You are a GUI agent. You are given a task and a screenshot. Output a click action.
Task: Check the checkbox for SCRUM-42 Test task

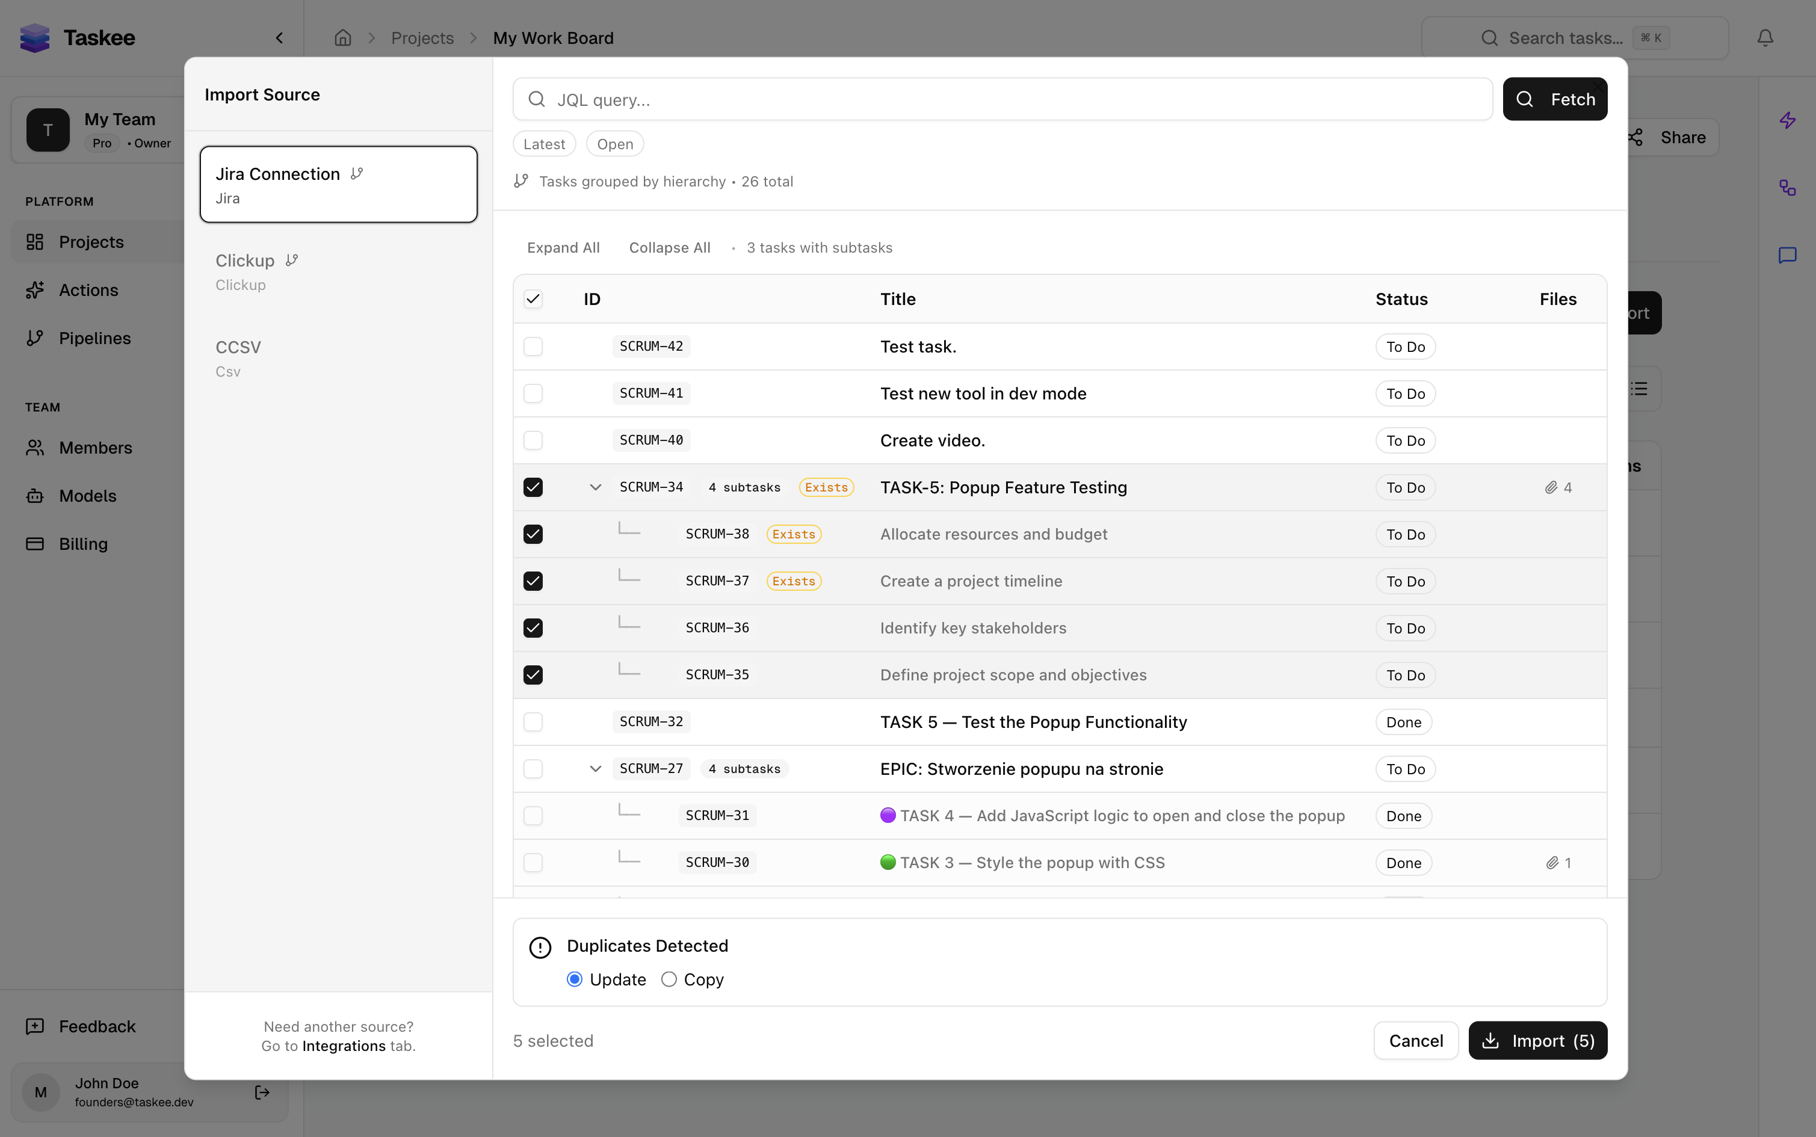[x=533, y=347]
